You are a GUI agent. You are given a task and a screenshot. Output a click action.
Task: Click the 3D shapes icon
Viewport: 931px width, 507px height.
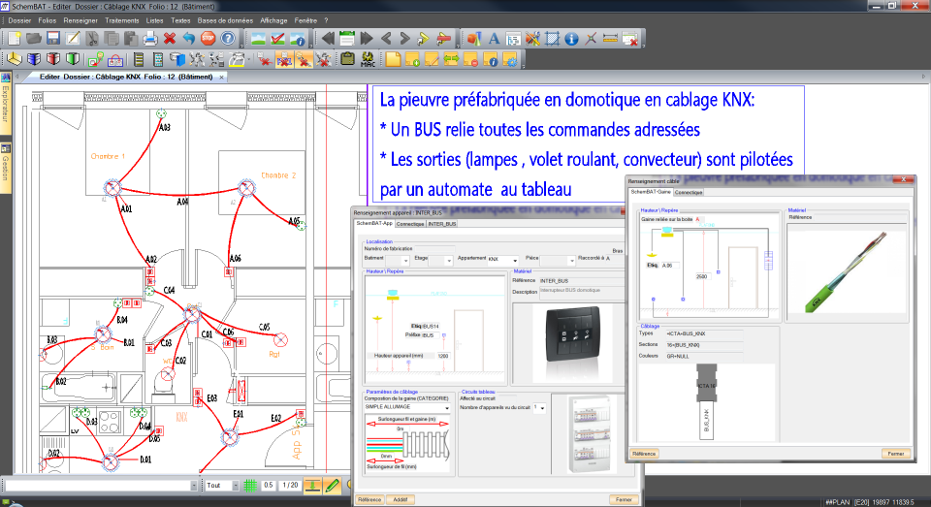tap(474, 39)
